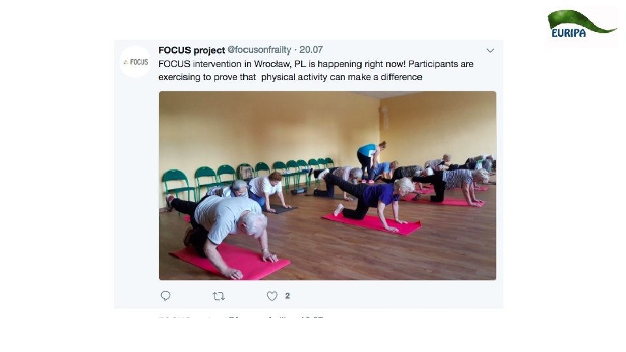Click the EURIPA text in the logo
The height and width of the screenshot is (352, 626).
coord(569,33)
